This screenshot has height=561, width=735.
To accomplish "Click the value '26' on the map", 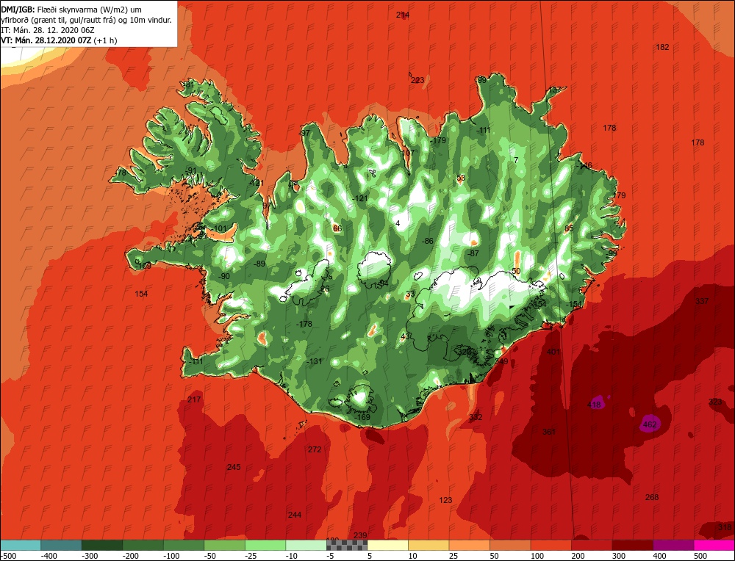I will [325, 289].
